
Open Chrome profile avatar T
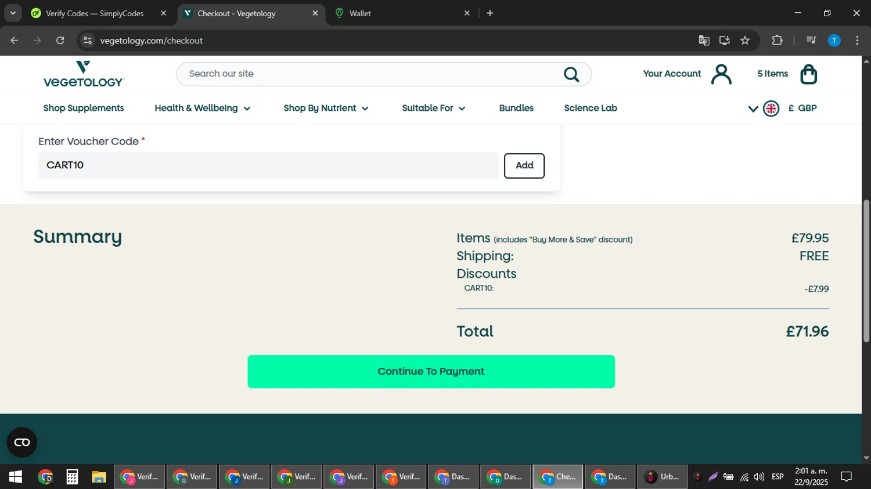pyautogui.click(x=834, y=41)
